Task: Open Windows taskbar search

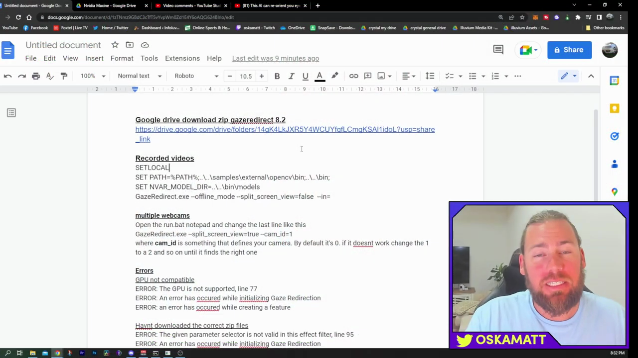Action: [7, 353]
